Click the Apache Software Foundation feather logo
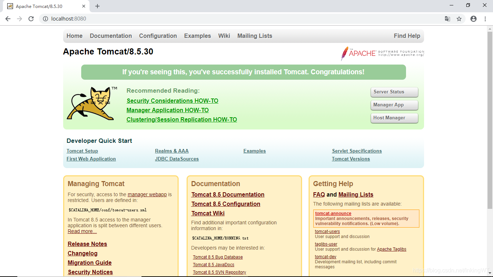The width and height of the screenshot is (493, 277). [x=383, y=53]
